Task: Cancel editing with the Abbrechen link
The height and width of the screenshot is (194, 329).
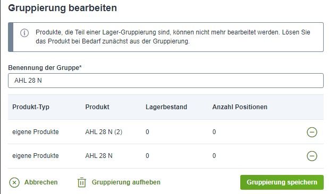Action: click(41, 182)
